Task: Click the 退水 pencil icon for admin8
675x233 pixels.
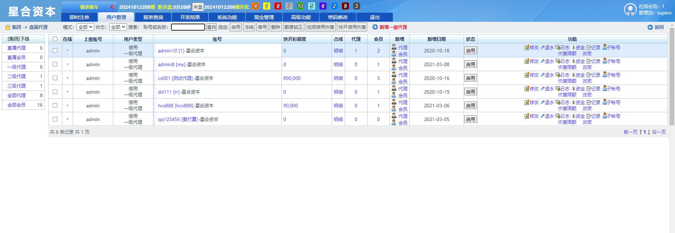Action: tap(542, 61)
